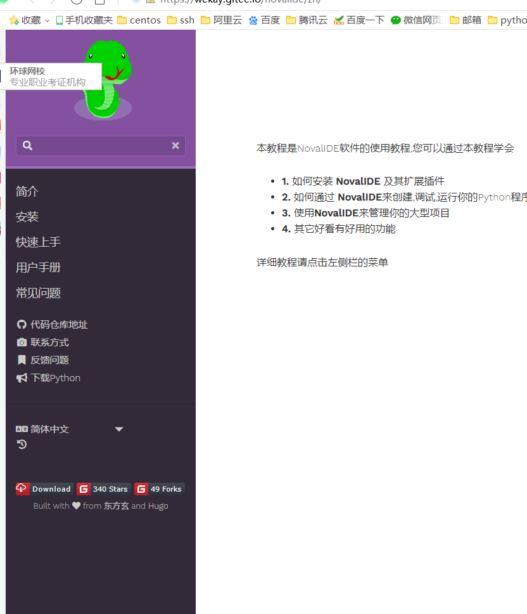
Task: Open the 反馈问题 bookmark shortcut
Action: [42, 360]
